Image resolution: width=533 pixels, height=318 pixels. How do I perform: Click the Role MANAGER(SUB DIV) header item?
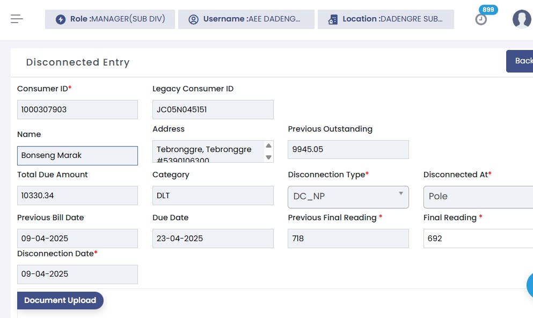click(x=110, y=19)
